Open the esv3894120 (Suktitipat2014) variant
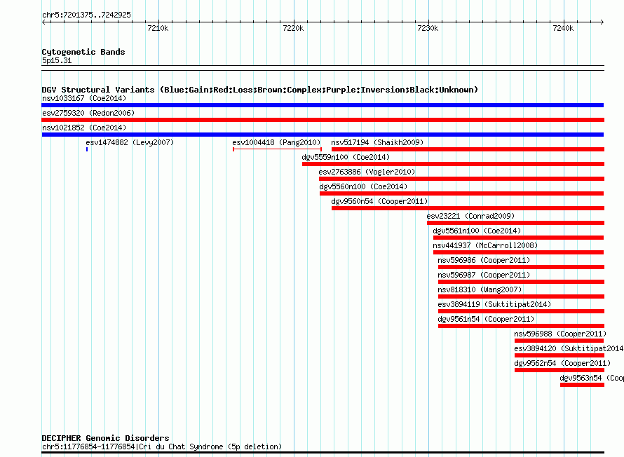624x457 pixels. tap(569, 348)
